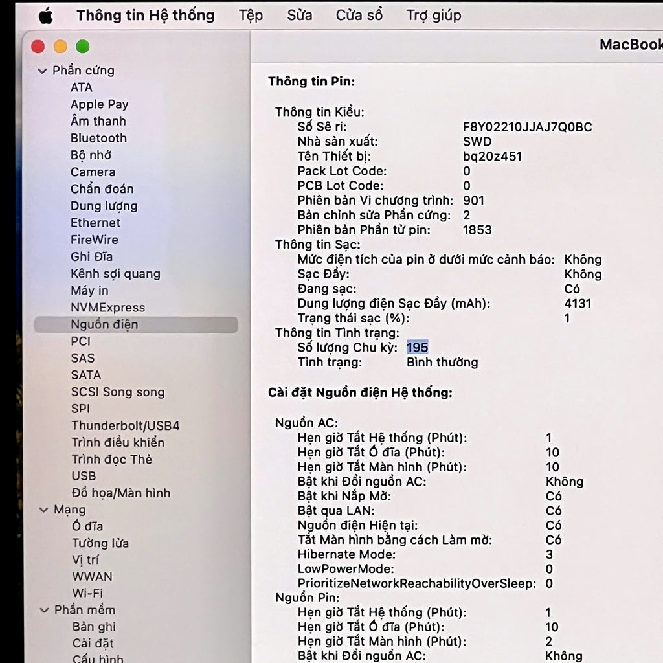This screenshot has width=663, height=663.
Task: Open the Sửa menu
Action: (x=299, y=16)
